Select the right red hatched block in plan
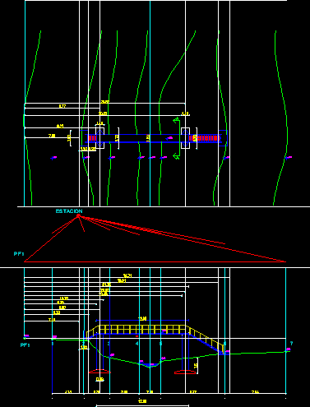310x407 pixels. coord(205,138)
